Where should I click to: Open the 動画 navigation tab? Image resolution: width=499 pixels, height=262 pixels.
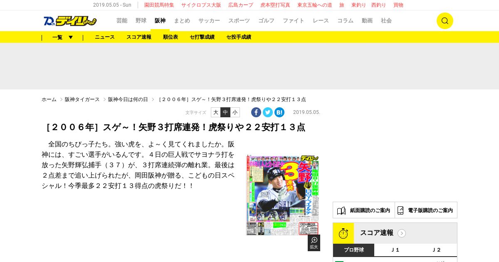pyautogui.click(x=367, y=21)
